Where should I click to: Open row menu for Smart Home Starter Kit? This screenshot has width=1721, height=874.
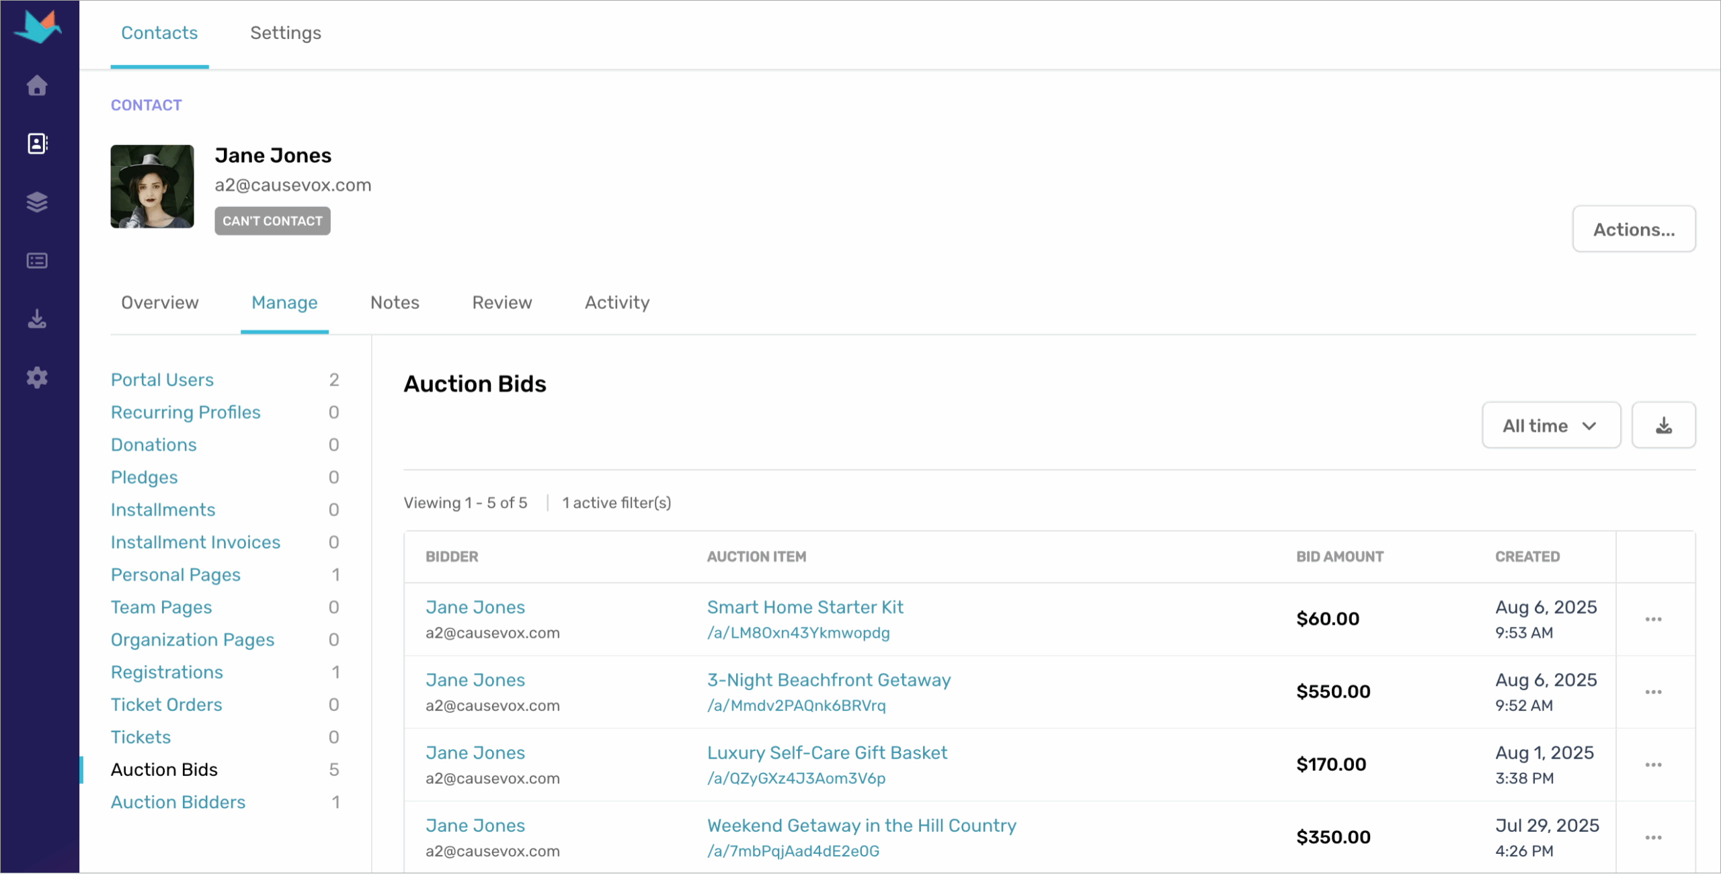[1653, 619]
